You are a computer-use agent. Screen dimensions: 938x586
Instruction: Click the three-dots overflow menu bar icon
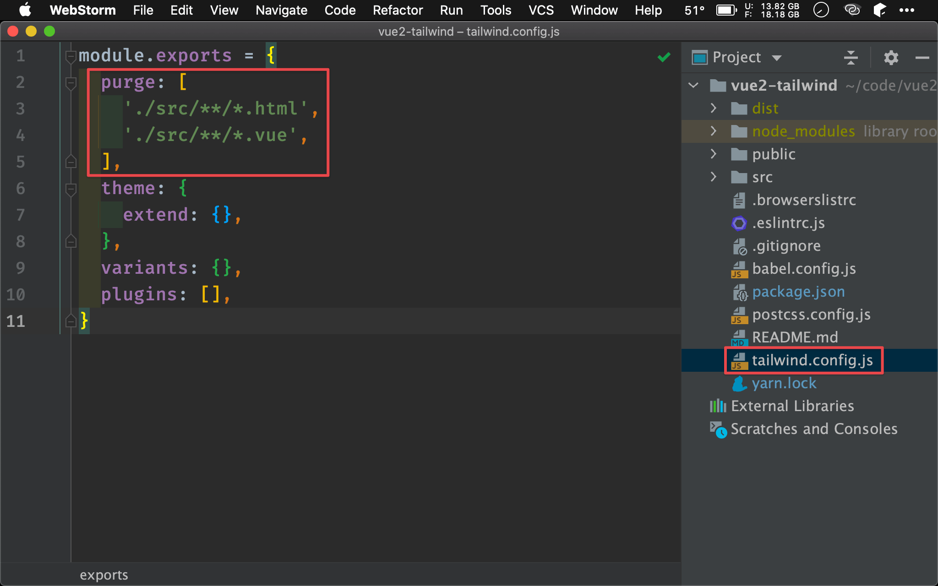point(906,10)
